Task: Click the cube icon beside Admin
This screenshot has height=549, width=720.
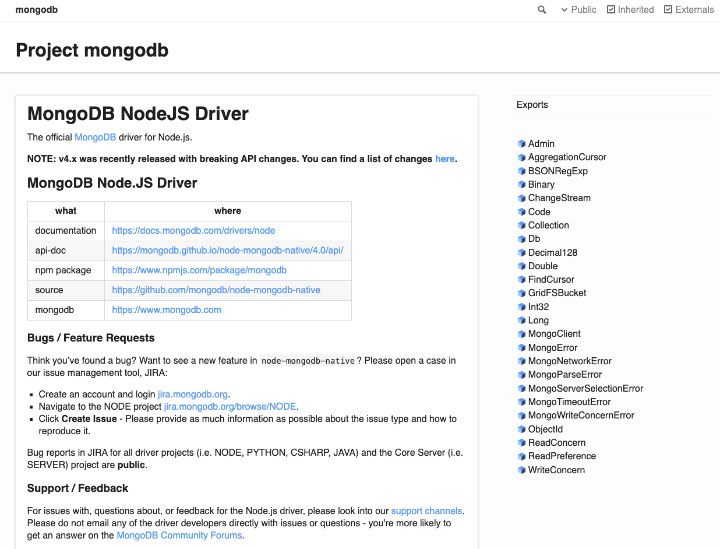Action: click(522, 144)
